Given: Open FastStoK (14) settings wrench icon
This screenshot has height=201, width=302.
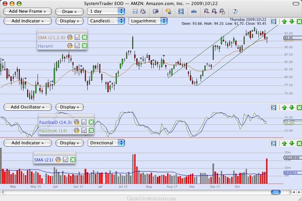Looking at the screenshot, I should click(x=76, y=130).
